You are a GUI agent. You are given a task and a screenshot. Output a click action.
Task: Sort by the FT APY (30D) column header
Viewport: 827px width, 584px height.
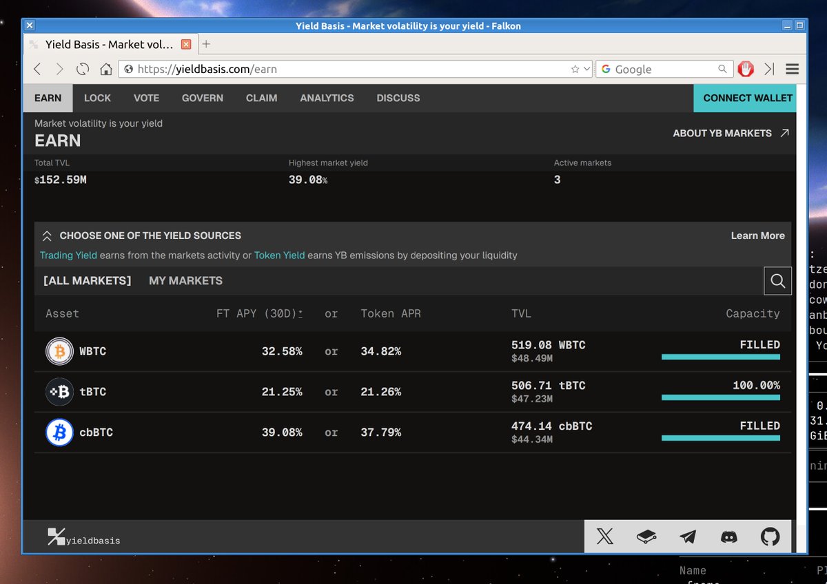pyautogui.click(x=259, y=313)
